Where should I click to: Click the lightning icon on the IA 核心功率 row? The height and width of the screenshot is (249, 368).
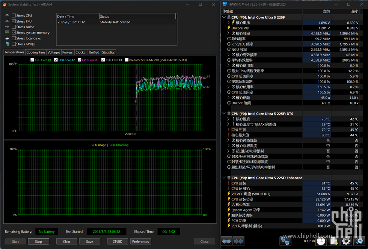point(229,204)
